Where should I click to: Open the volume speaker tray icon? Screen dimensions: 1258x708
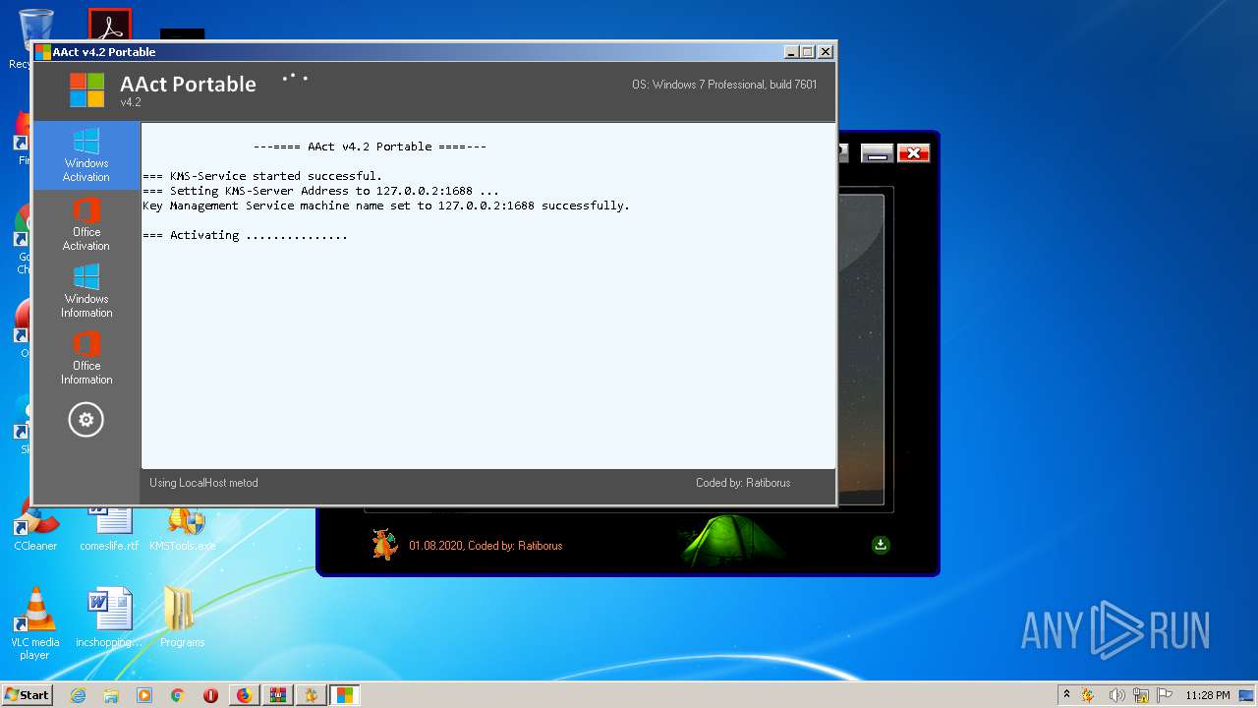tap(1116, 695)
